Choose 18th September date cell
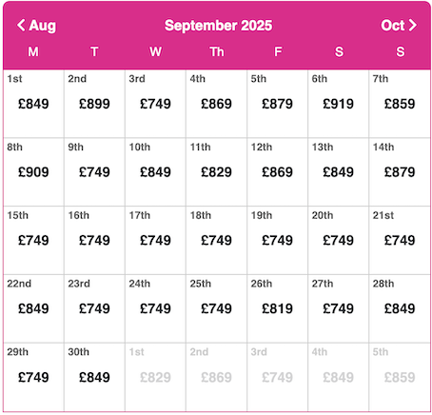 point(216,240)
